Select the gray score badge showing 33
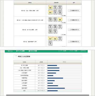This screenshot has width=95, height=96. pos(50,19)
